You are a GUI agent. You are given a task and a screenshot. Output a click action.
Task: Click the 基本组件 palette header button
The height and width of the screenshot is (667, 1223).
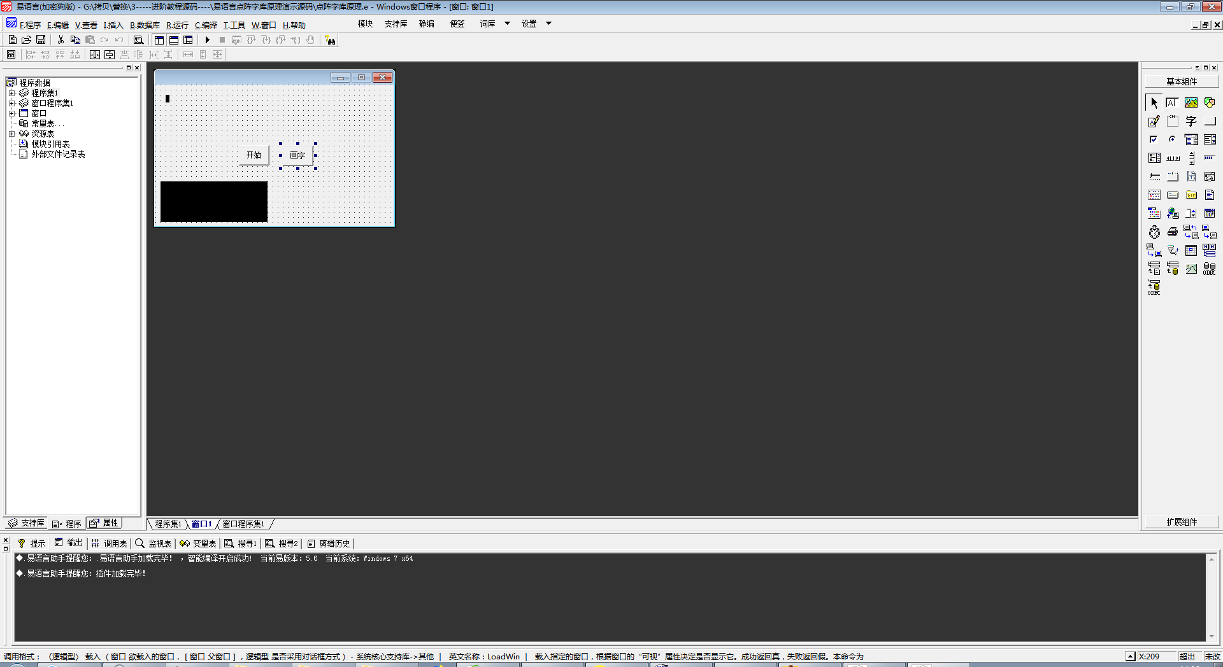coord(1182,81)
